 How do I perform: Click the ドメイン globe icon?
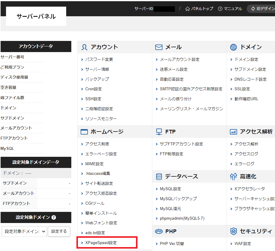[x=234, y=47]
